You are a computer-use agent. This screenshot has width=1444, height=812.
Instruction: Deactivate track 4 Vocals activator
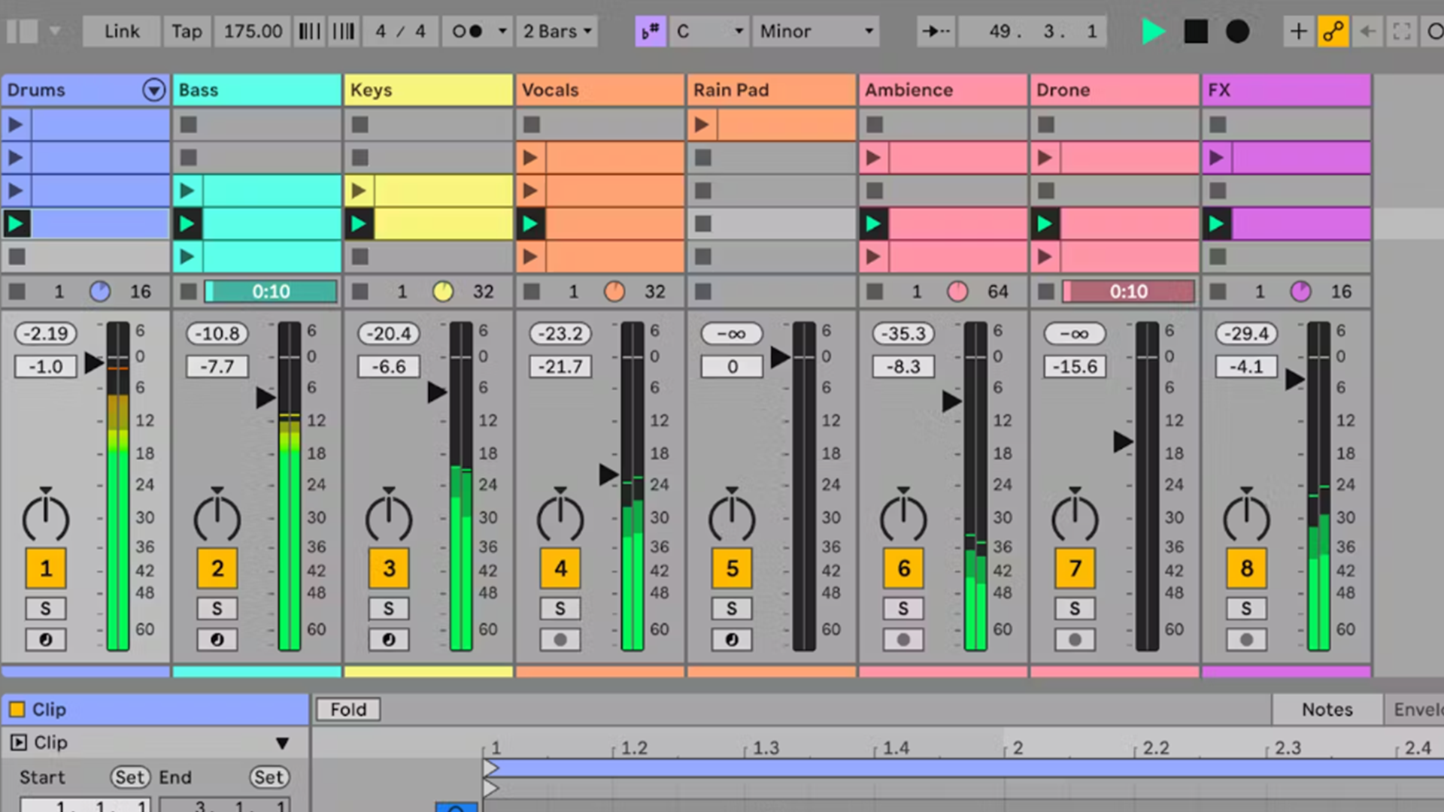pyautogui.click(x=560, y=568)
